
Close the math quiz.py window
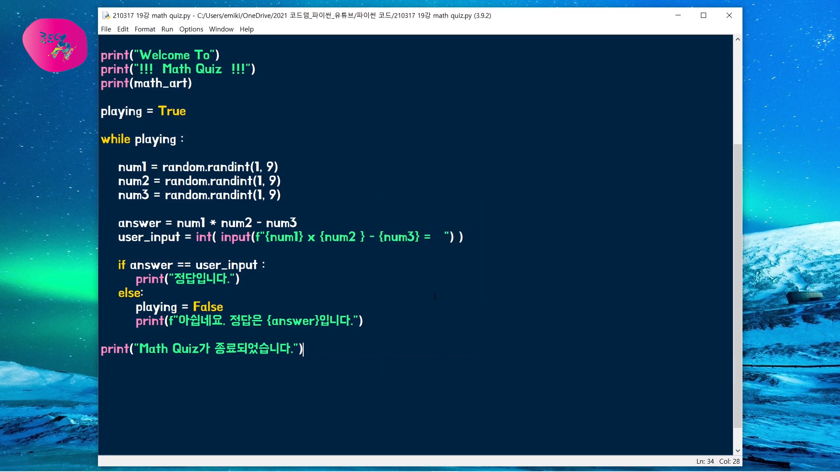(729, 15)
